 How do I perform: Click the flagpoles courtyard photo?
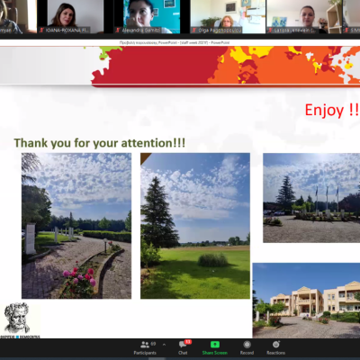(311, 198)
